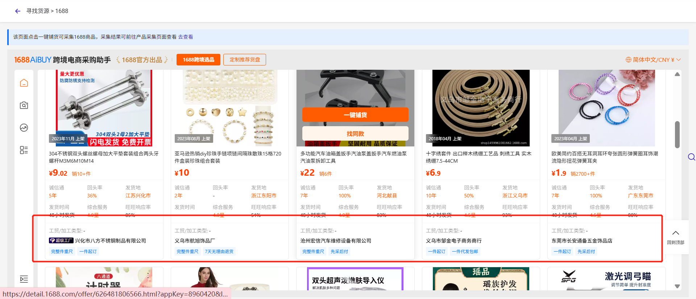Click scroll up arrow of product list
Image resolution: width=696 pixels, height=299 pixels.
click(x=677, y=74)
